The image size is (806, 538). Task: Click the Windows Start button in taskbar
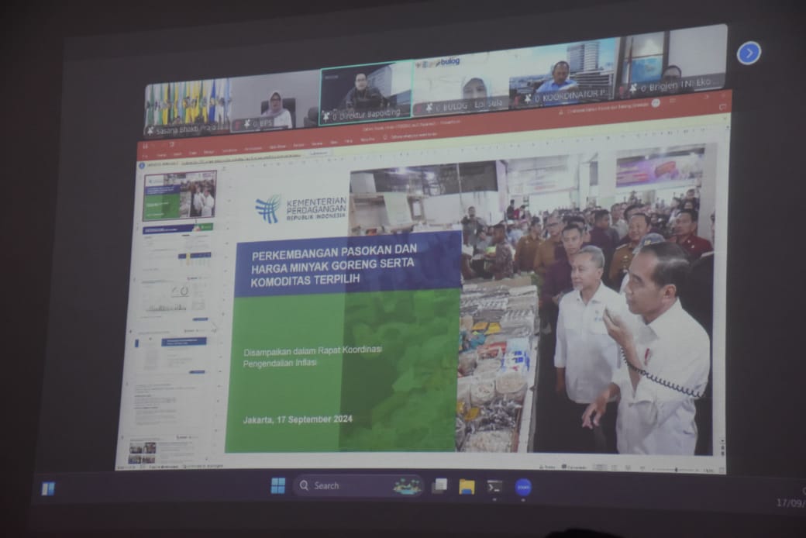[278, 485]
